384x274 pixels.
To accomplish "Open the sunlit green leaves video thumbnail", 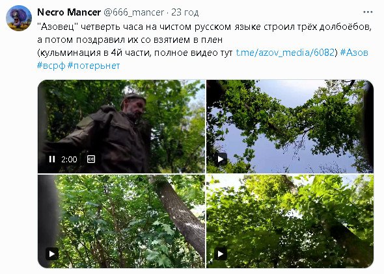I will point(290,221).
